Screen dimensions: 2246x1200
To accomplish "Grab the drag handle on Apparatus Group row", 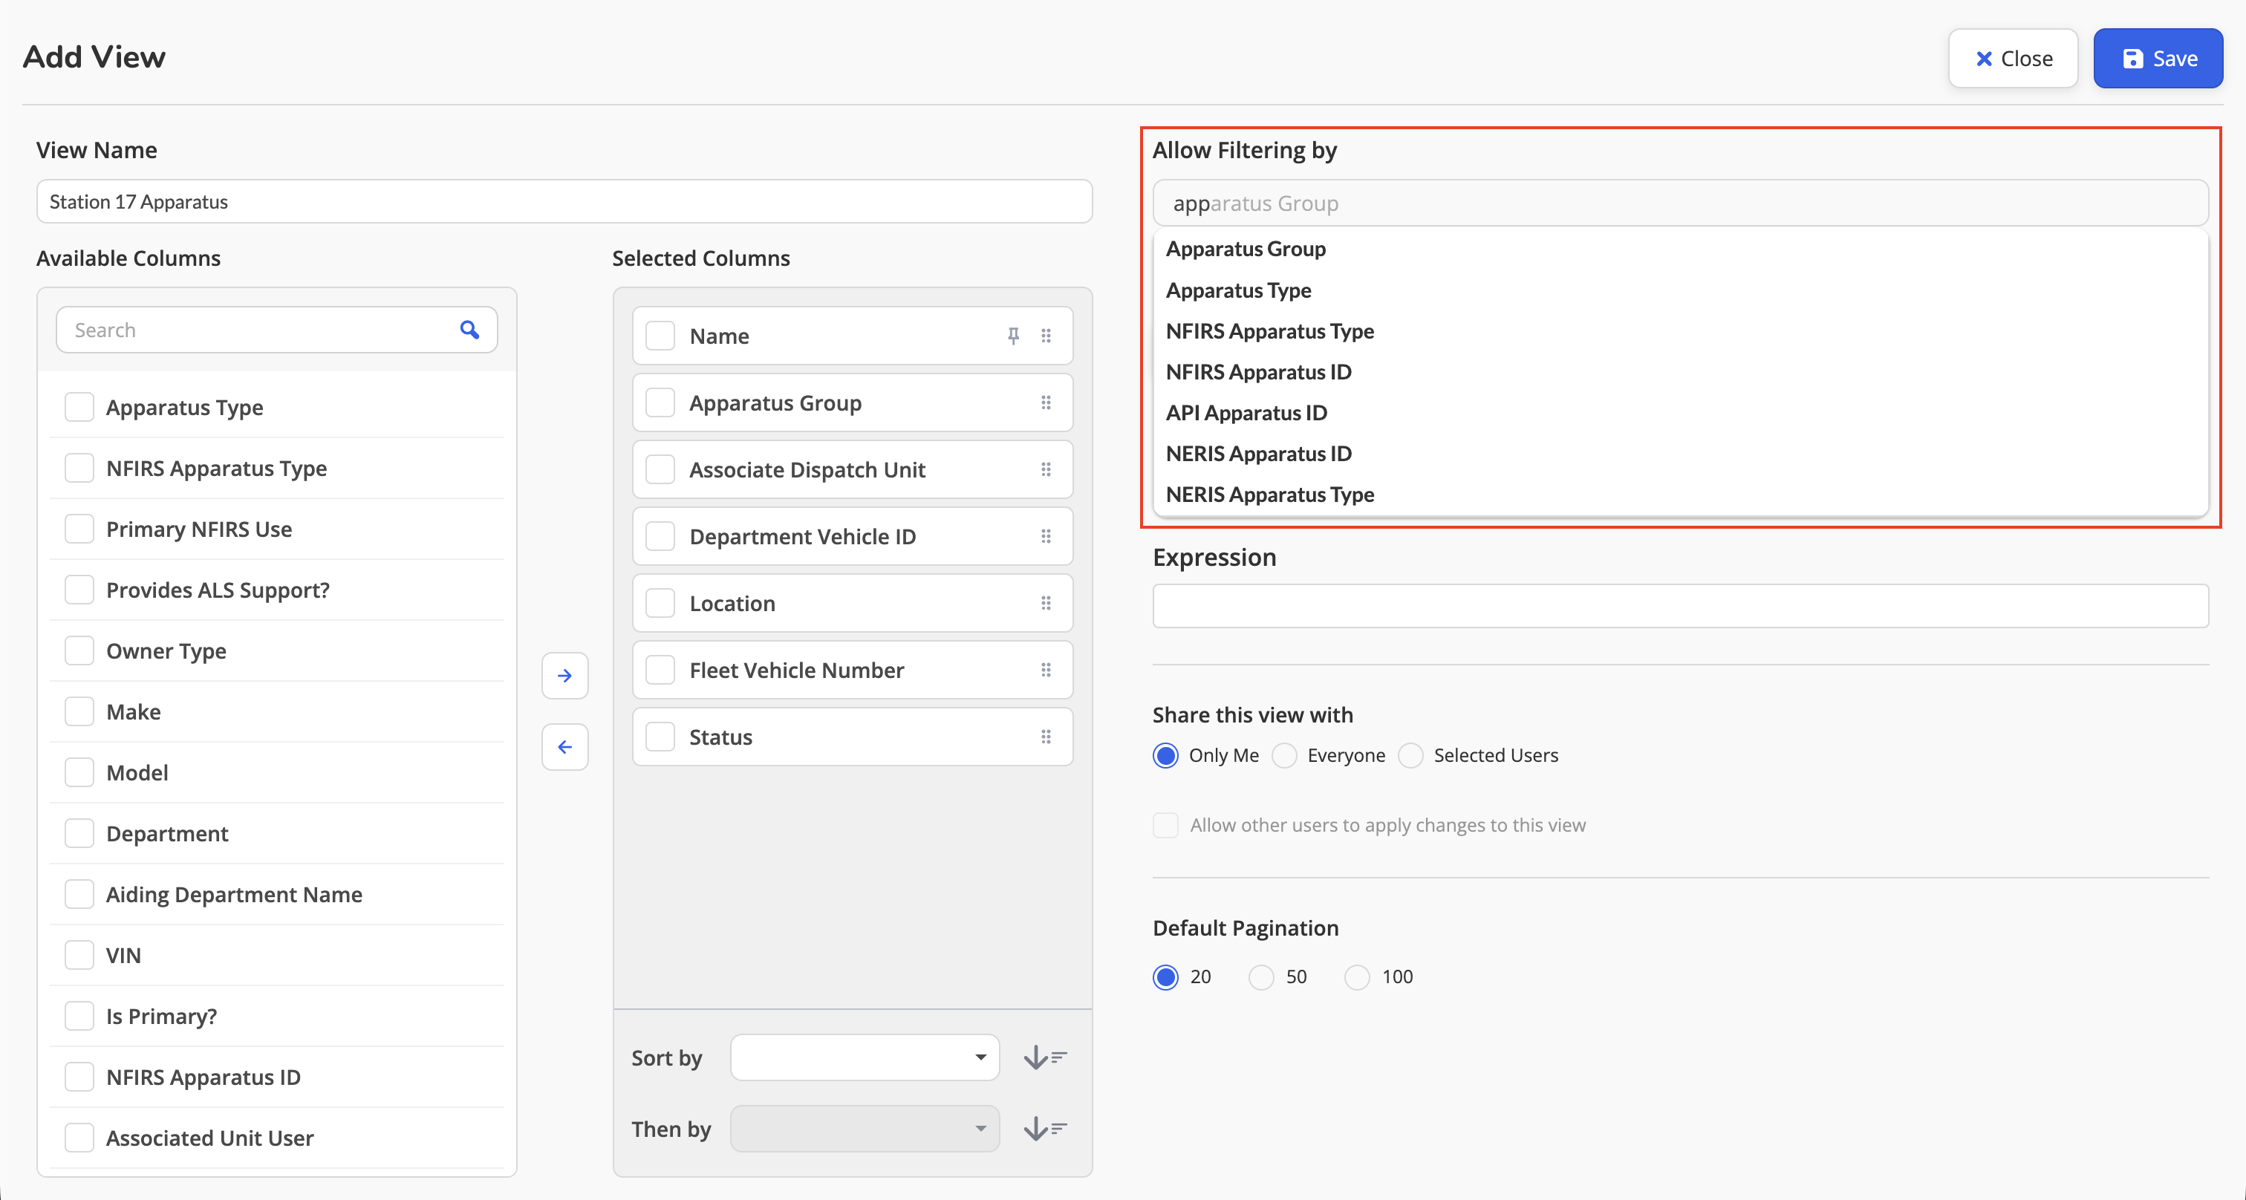I will coord(1046,402).
